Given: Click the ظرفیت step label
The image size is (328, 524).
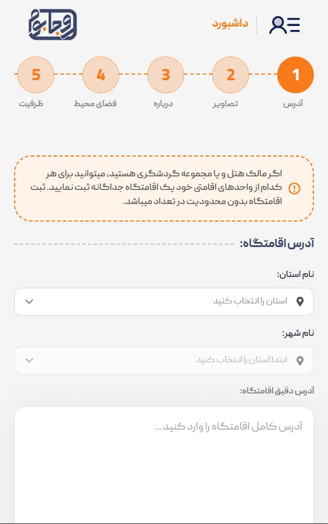Looking at the screenshot, I should click(x=30, y=103).
